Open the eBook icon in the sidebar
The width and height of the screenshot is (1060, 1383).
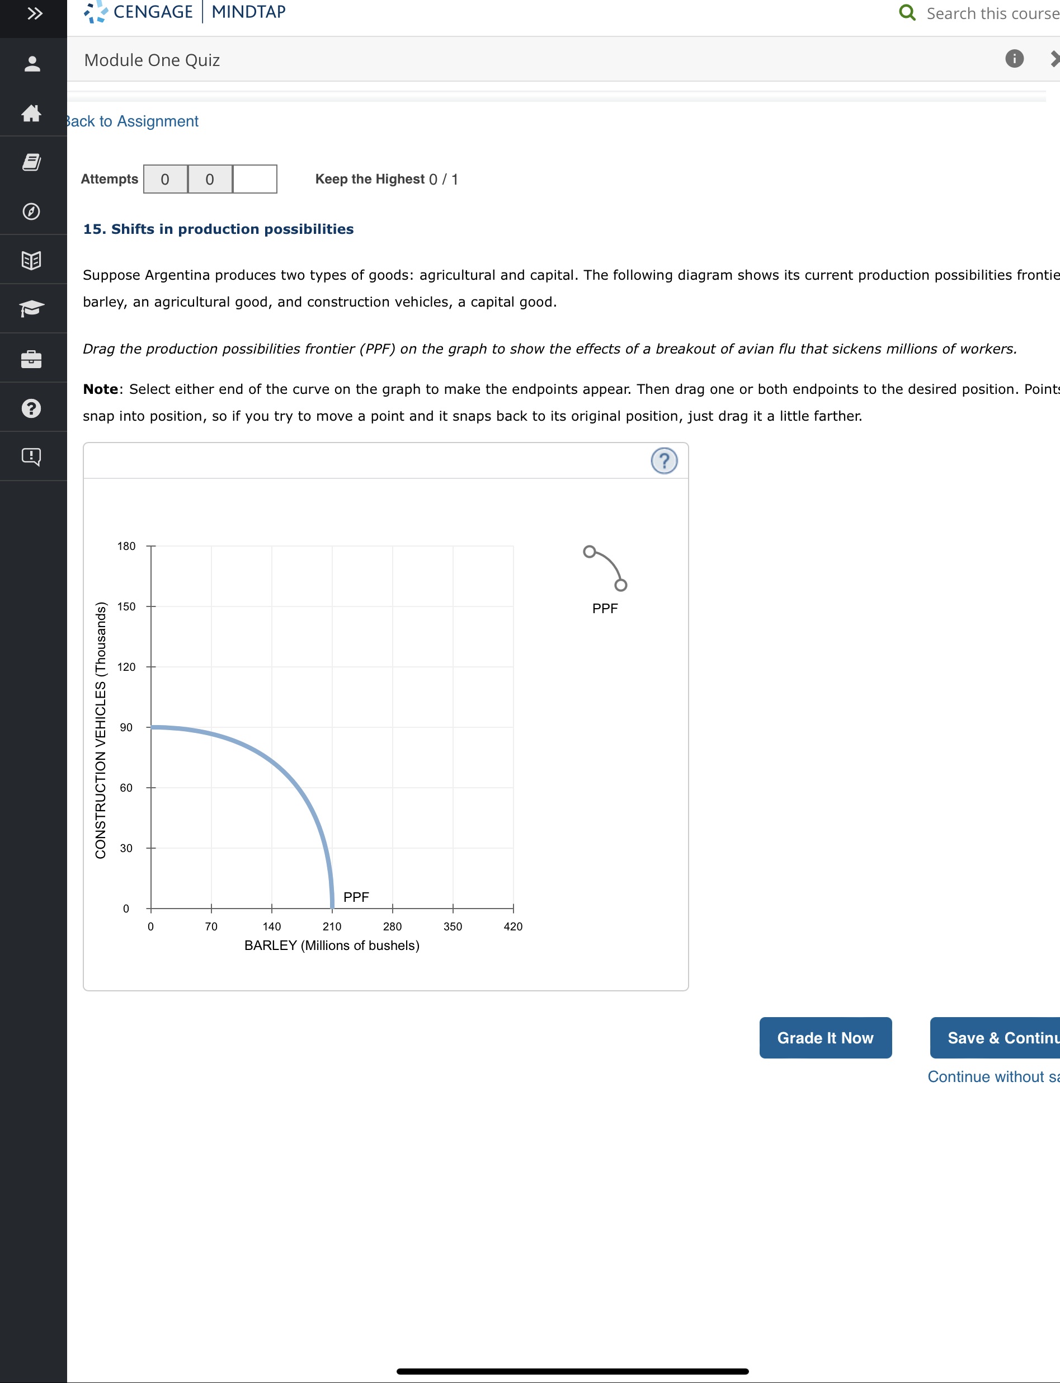tap(32, 163)
